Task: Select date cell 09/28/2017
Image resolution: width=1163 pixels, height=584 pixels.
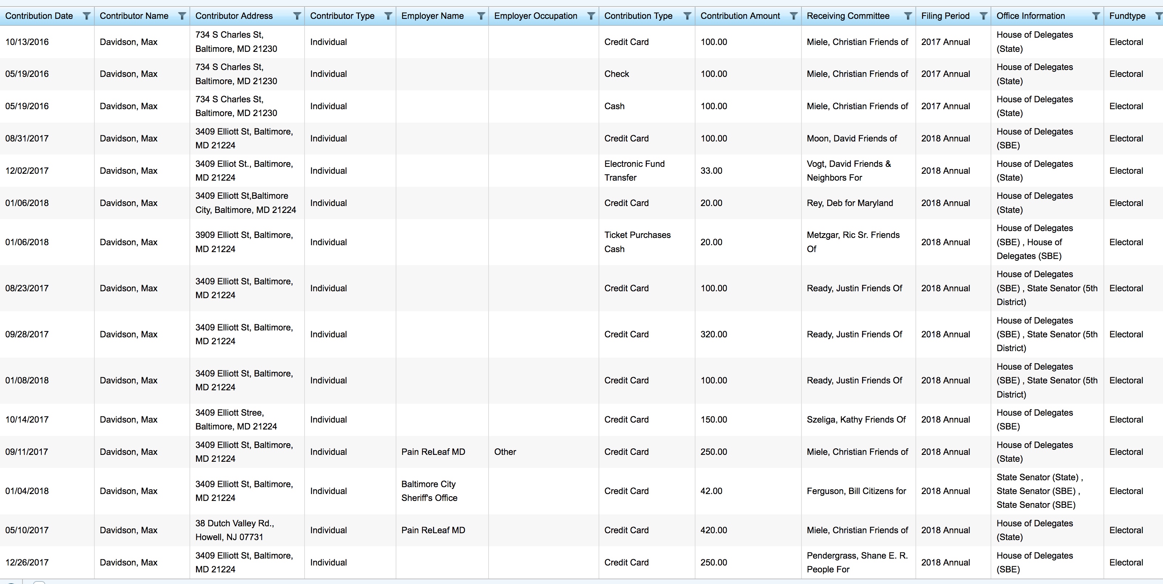Action: click(x=27, y=334)
